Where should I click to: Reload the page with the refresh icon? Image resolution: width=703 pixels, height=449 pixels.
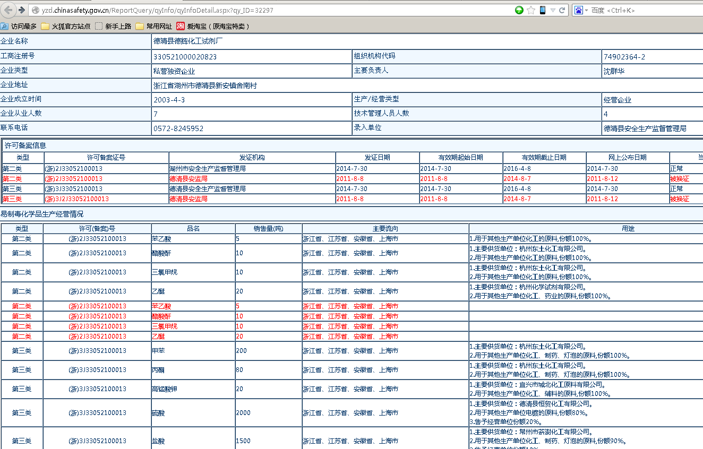(562, 10)
